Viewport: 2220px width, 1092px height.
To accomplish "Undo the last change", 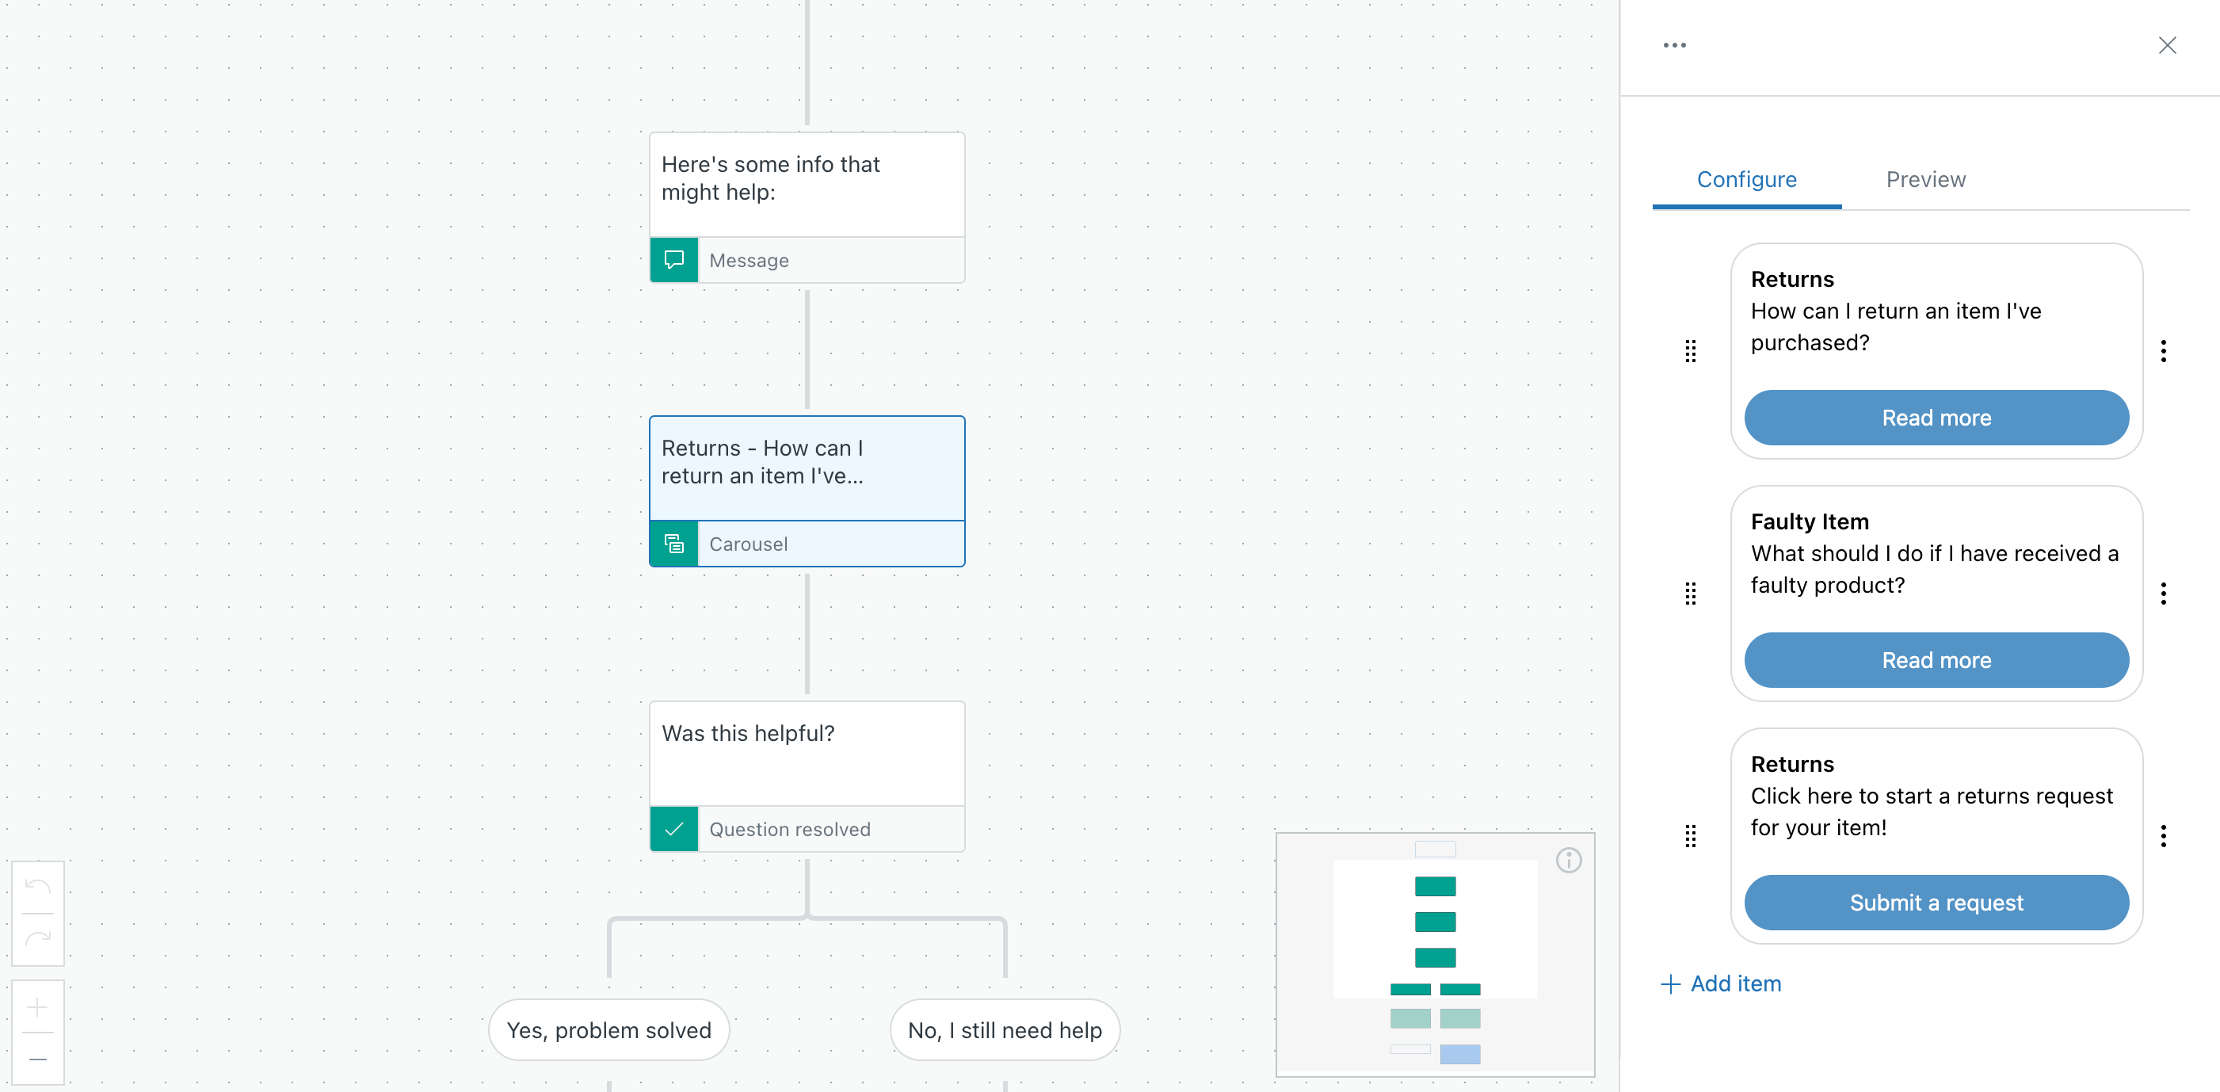I will [x=38, y=888].
